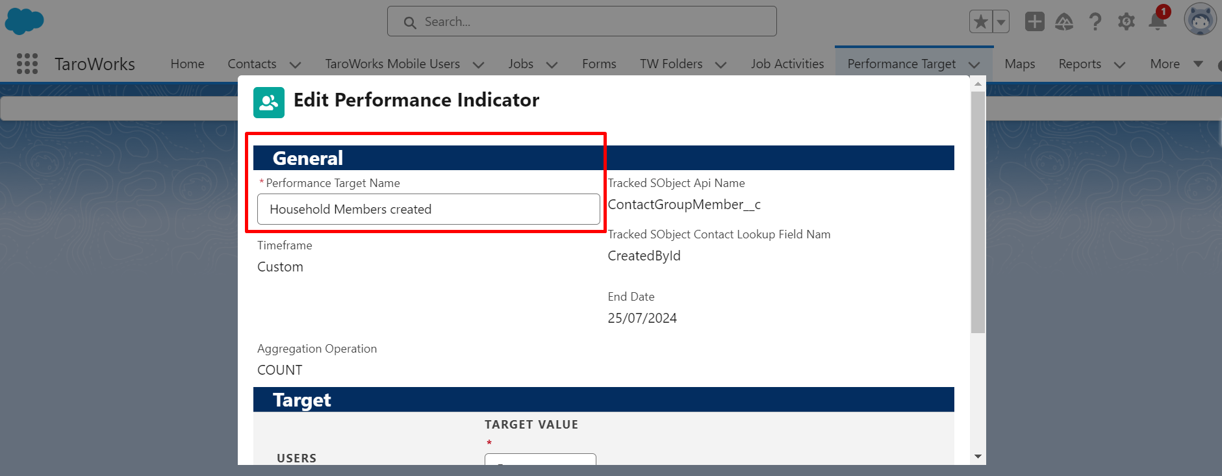Click the Performance Target Name field

pos(428,209)
